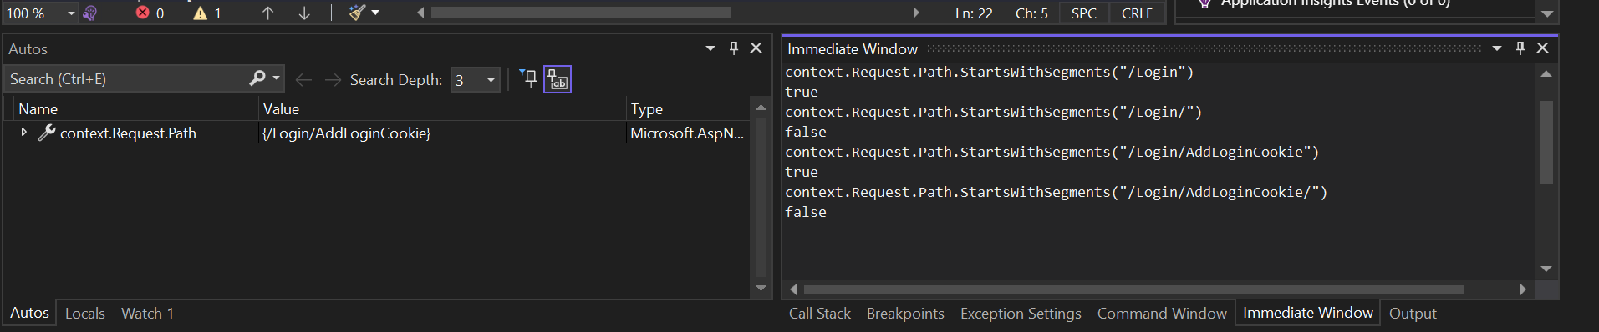Click the StartsWithSegments("/Login/AddLoginCookie") line
This screenshot has width=1599, height=332.
click(1052, 152)
